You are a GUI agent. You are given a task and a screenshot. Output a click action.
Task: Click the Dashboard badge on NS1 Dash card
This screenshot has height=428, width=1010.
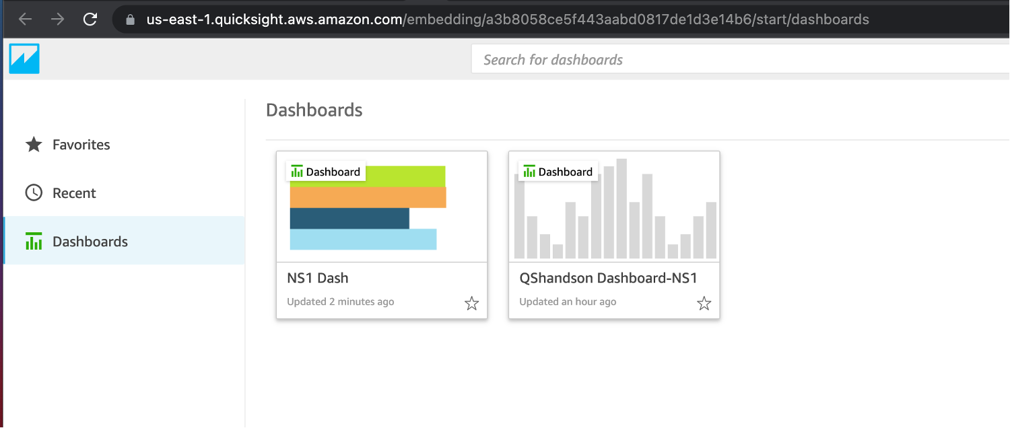[326, 172]
